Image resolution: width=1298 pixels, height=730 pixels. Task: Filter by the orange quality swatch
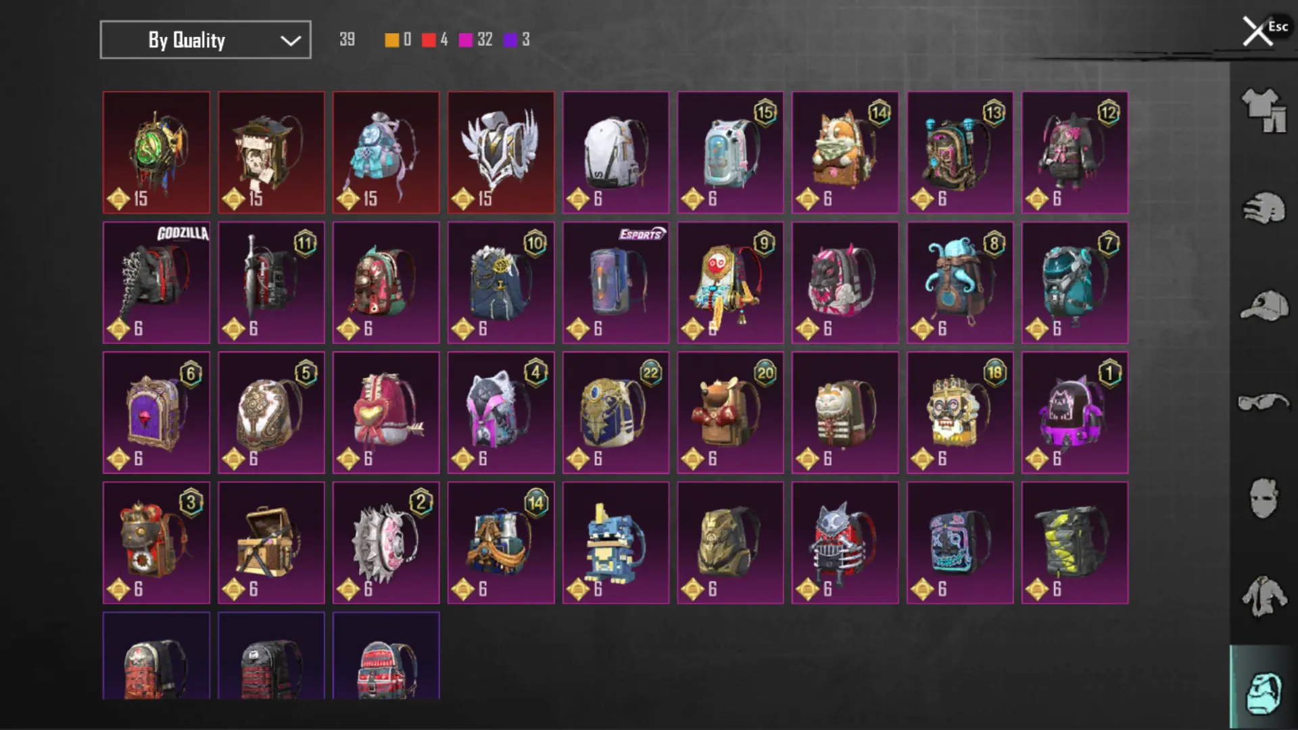[391, 40]
